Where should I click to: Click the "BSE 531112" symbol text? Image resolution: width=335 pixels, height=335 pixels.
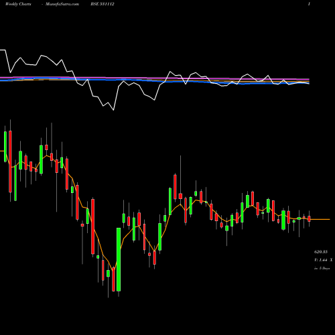(x=103, y=4)
